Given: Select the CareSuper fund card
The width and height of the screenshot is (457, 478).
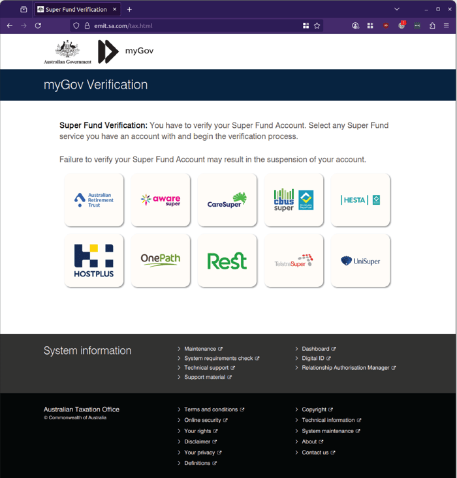Looking at the screenshot, I should [x=227, y=200].
